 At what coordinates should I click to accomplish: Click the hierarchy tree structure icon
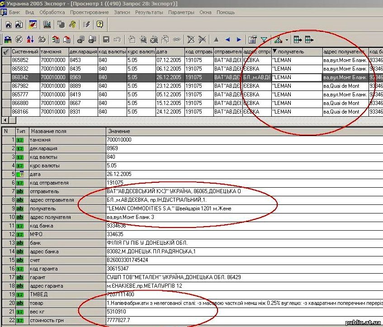pos(278,39)
